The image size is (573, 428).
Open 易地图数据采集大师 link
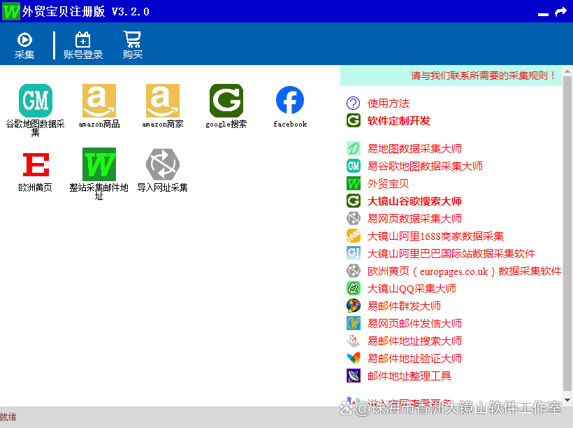click(x=414, y=149)
